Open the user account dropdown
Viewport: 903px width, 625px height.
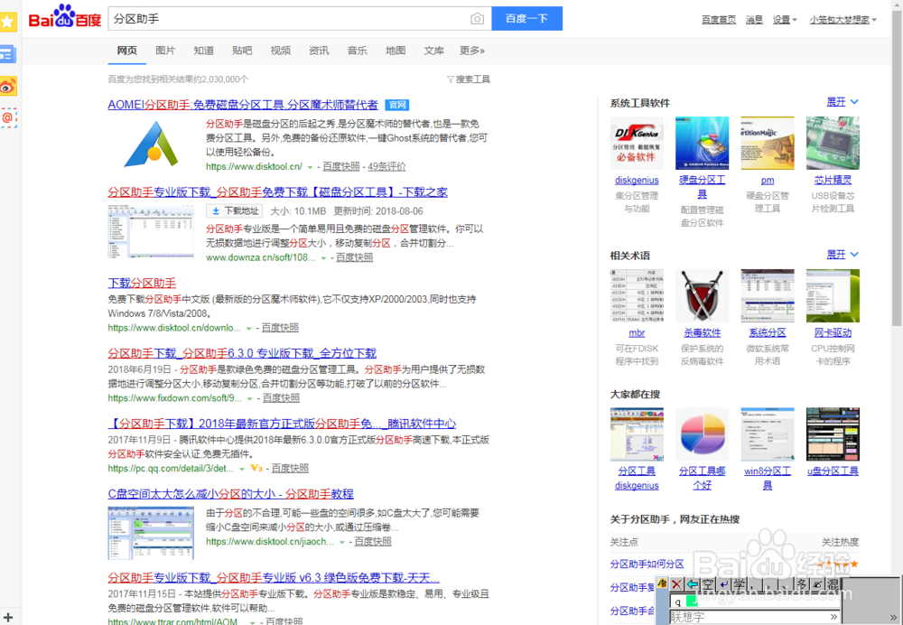pos(843,20)
